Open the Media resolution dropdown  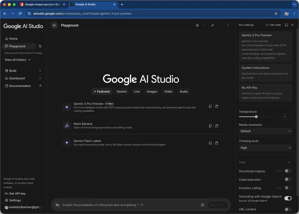tap(266, 131)
